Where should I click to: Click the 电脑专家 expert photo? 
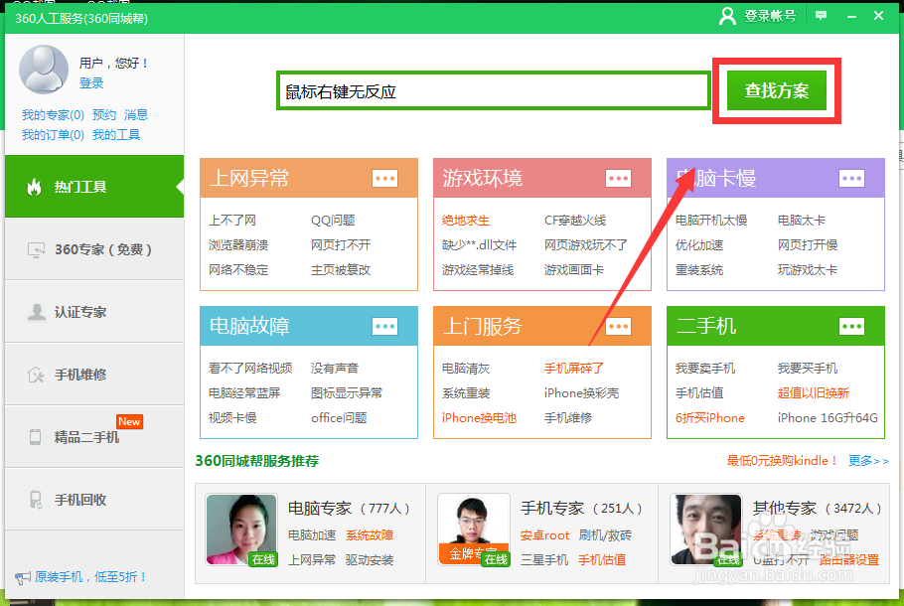click(x=241, y=530)
